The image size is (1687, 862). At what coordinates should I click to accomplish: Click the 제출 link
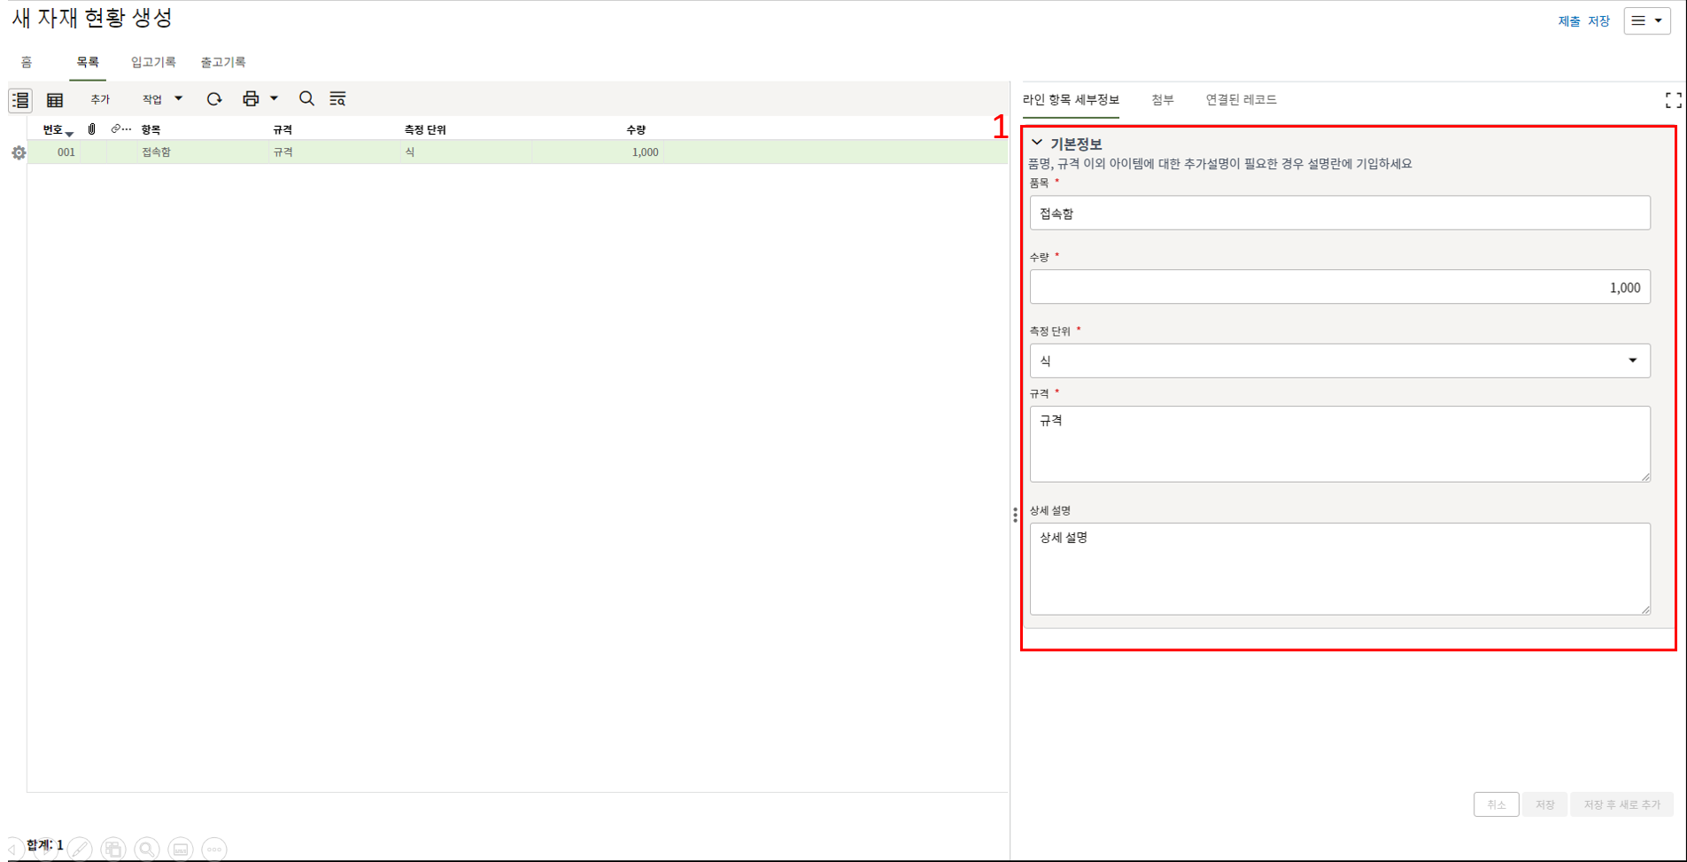1568,21
